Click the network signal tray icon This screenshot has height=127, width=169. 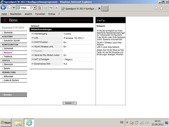pos(142,123)
